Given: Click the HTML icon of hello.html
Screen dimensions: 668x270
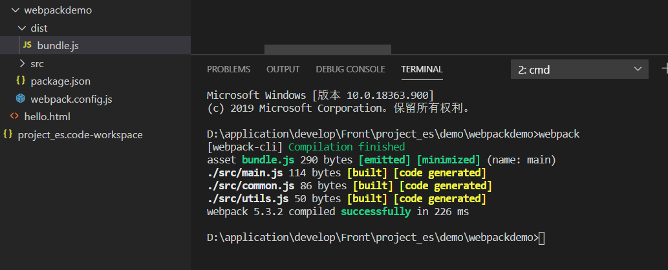Looking at the screenshot, I should coord(14,116).
